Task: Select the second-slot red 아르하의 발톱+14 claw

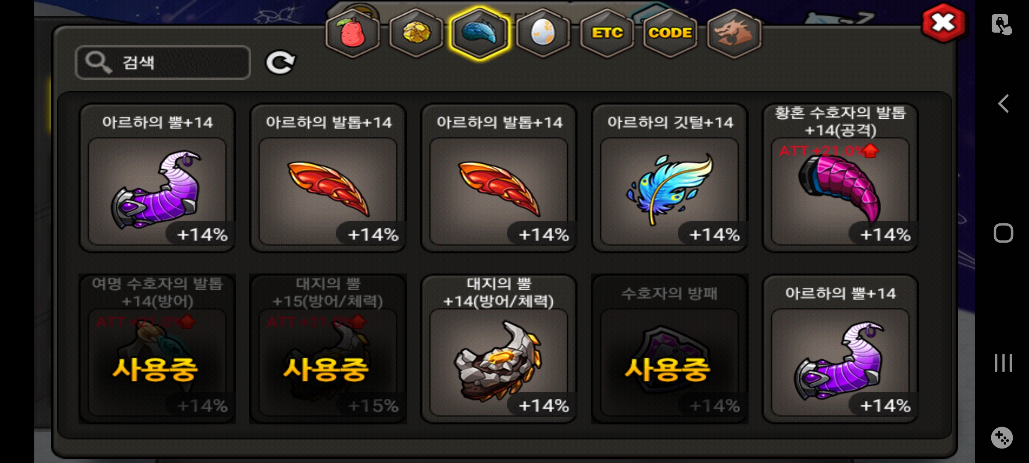Action: [328, 178]
